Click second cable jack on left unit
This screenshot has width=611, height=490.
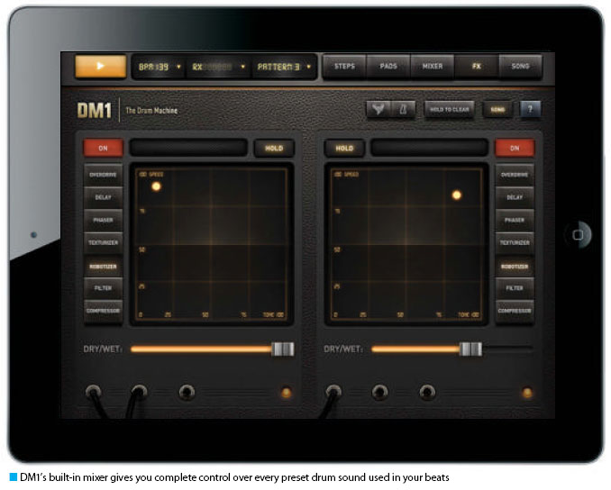tap(139, 392)
